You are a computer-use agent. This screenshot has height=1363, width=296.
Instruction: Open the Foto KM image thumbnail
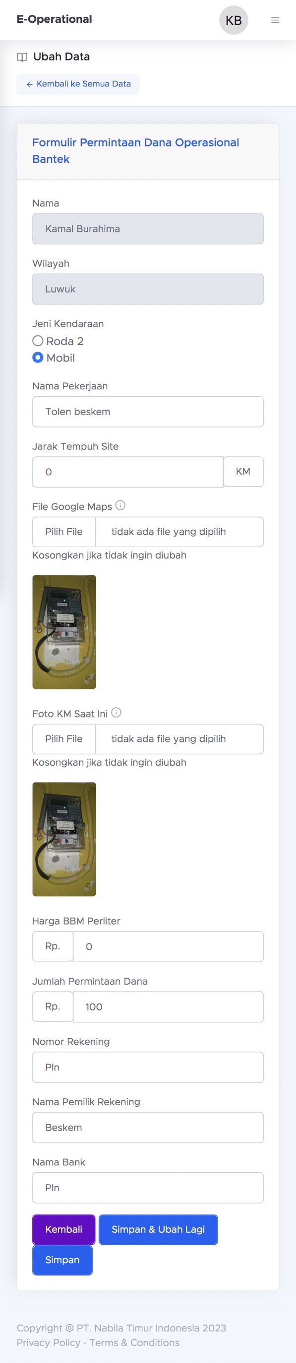click(64, 839)
